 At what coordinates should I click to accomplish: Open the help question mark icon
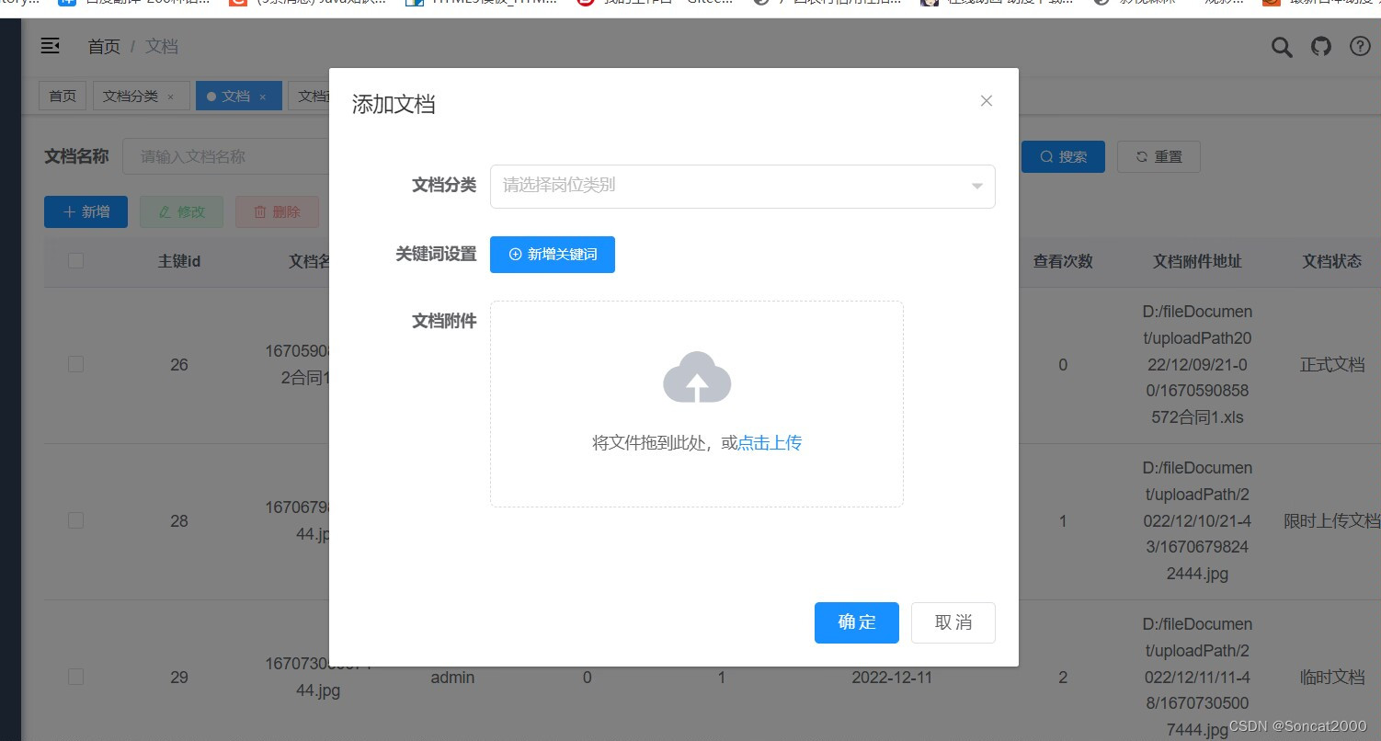(x=1360, y=46)
